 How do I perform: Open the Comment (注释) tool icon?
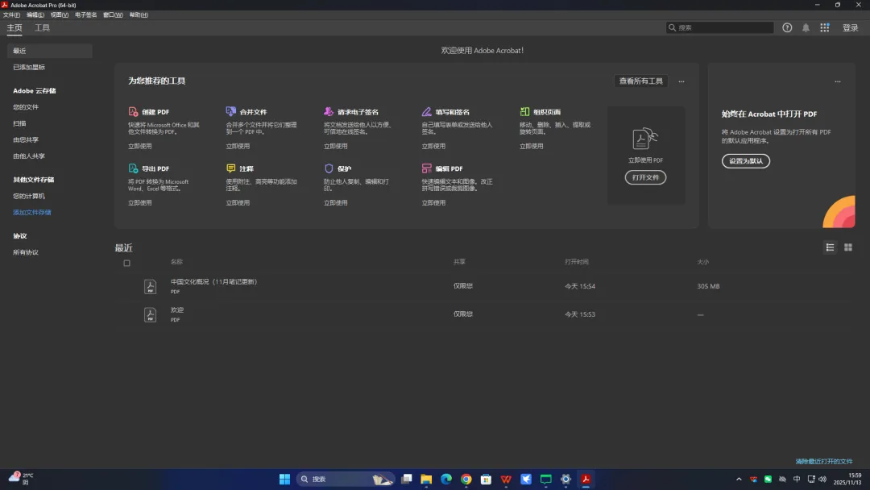click(x=231, y=168)
